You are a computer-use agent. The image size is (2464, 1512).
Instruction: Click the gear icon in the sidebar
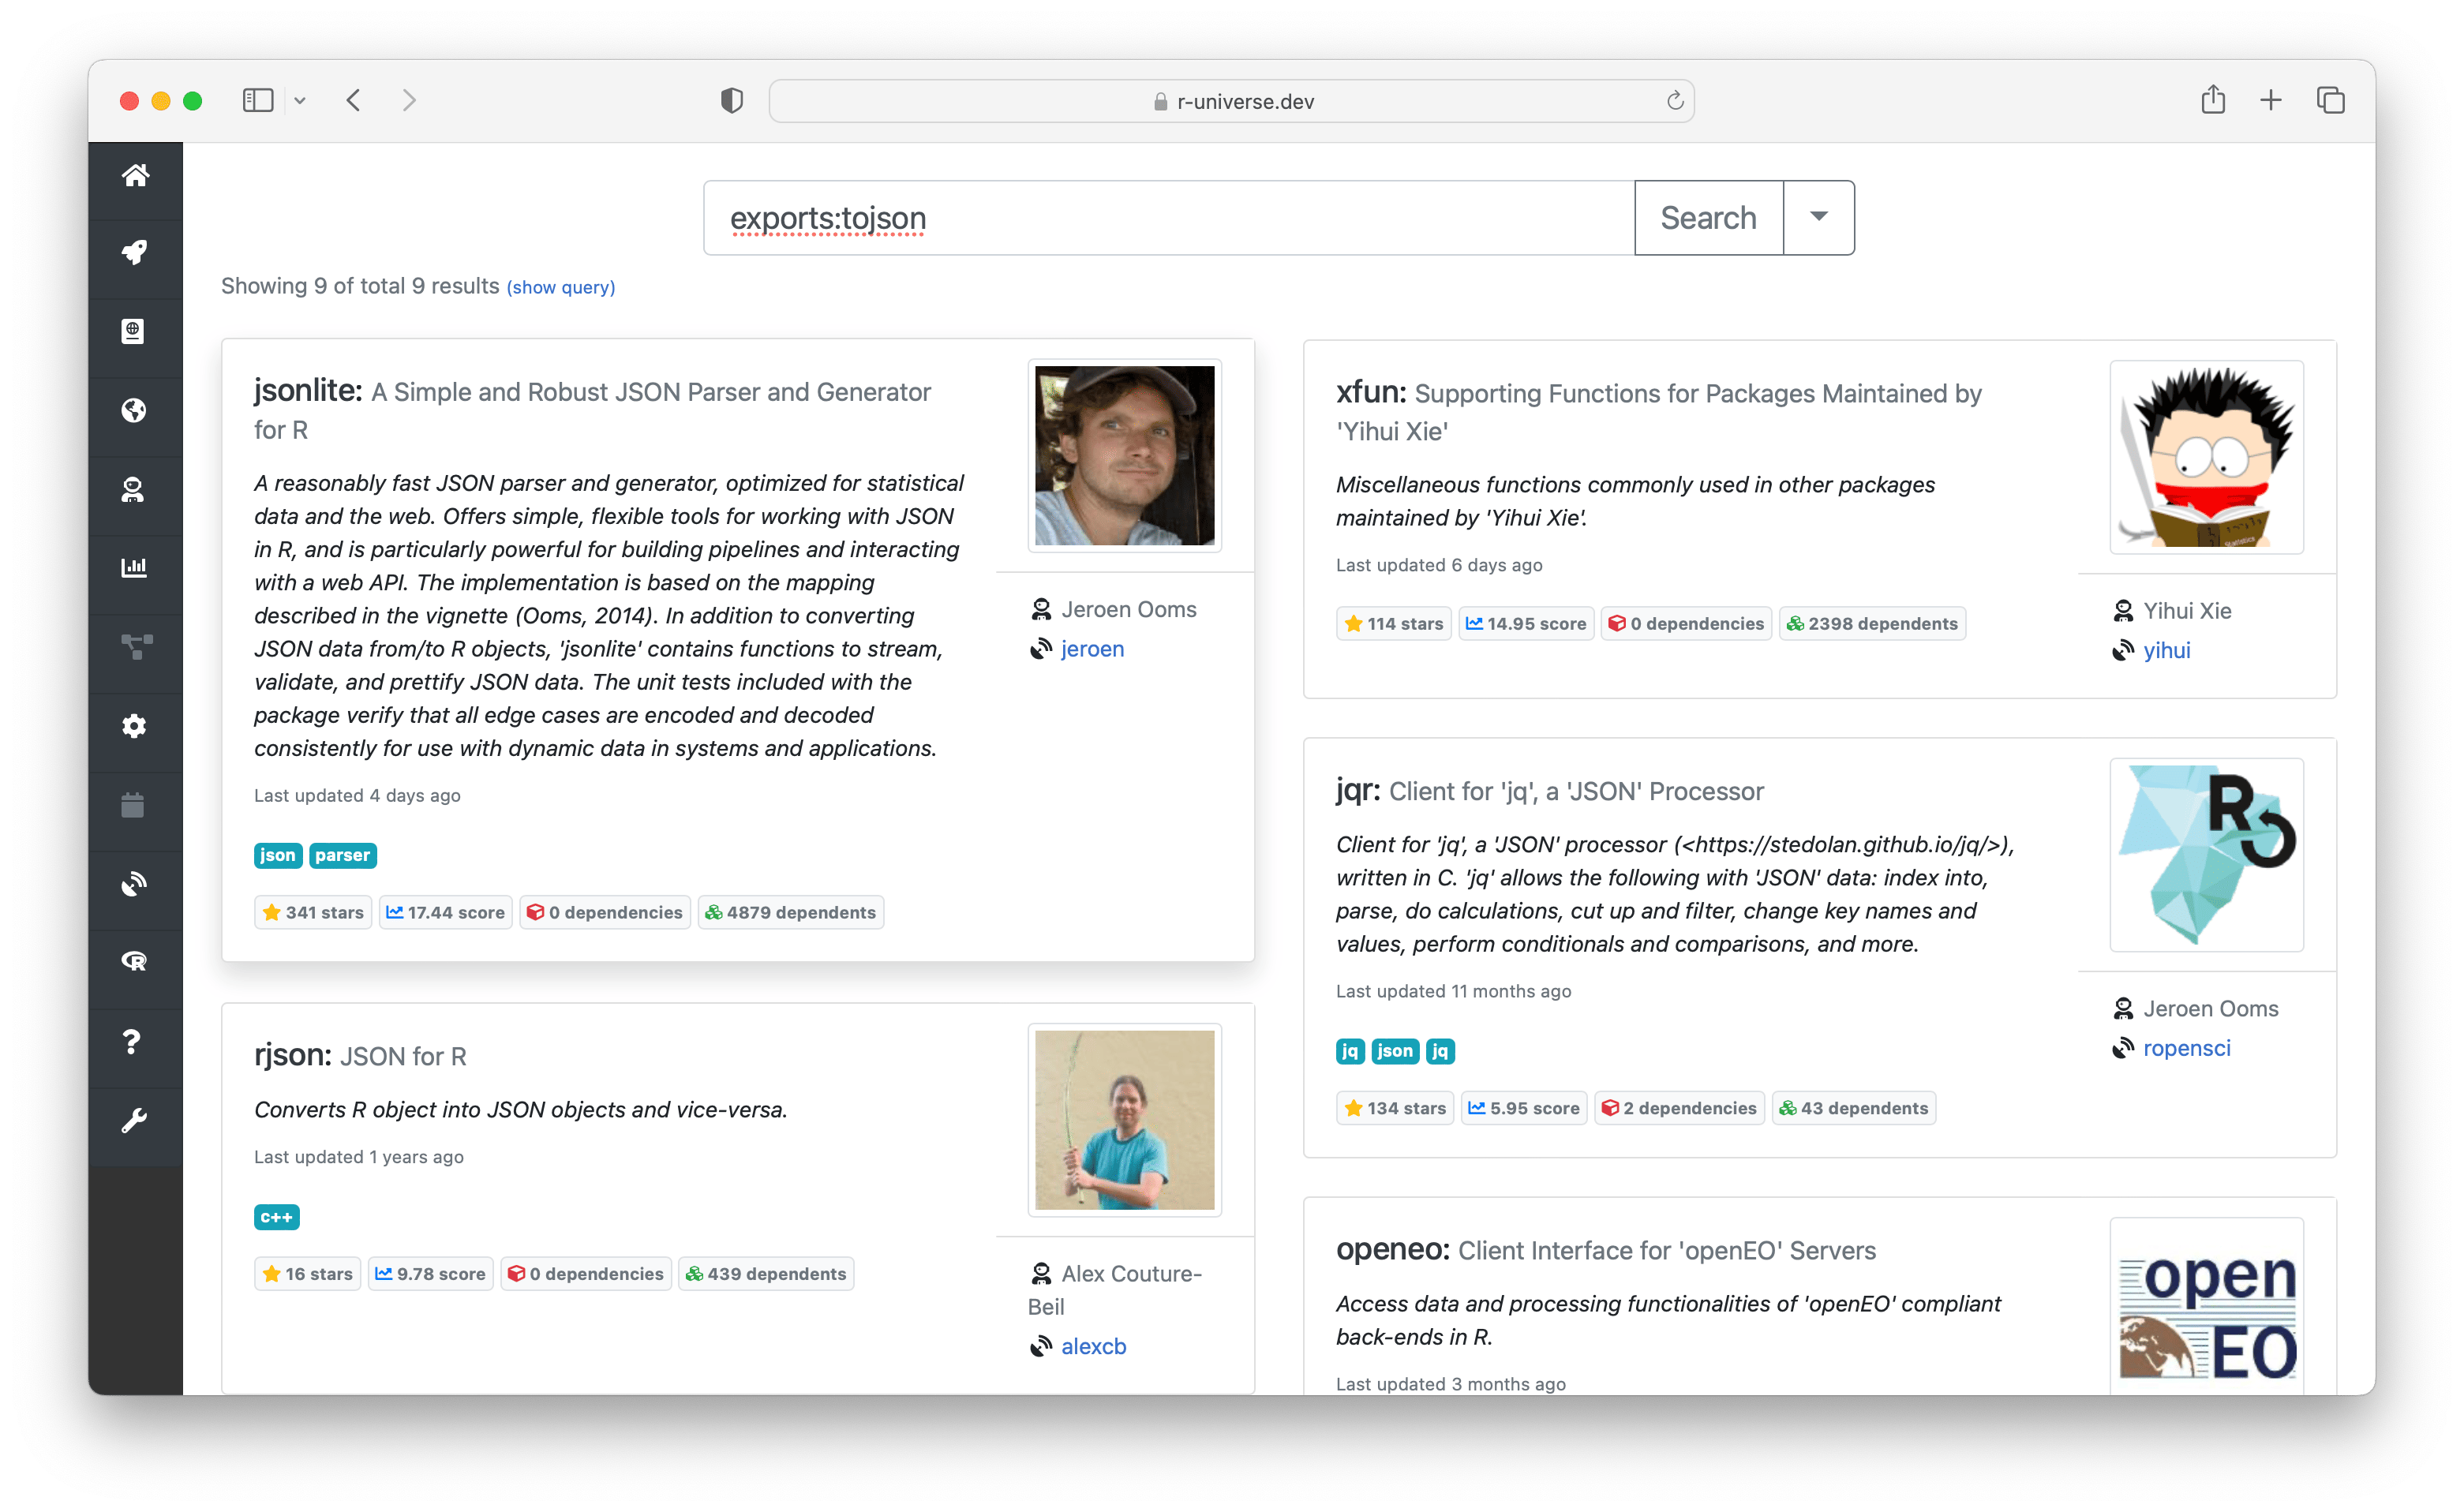pos(134,726)
